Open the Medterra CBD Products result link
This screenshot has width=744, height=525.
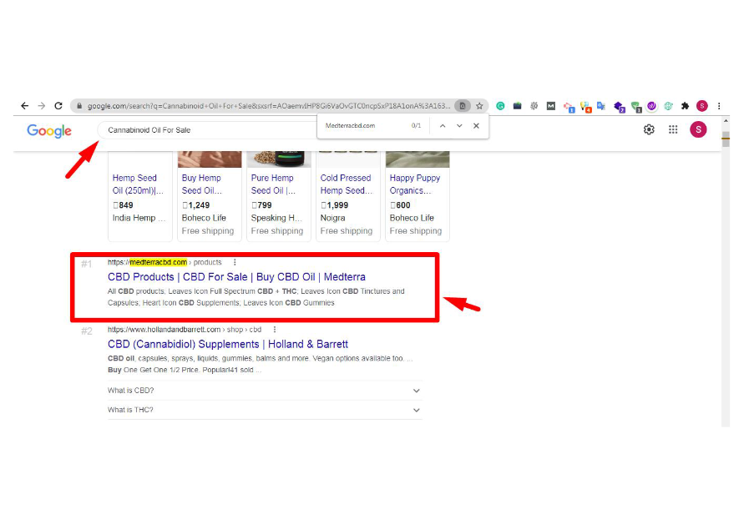(236, 276)
